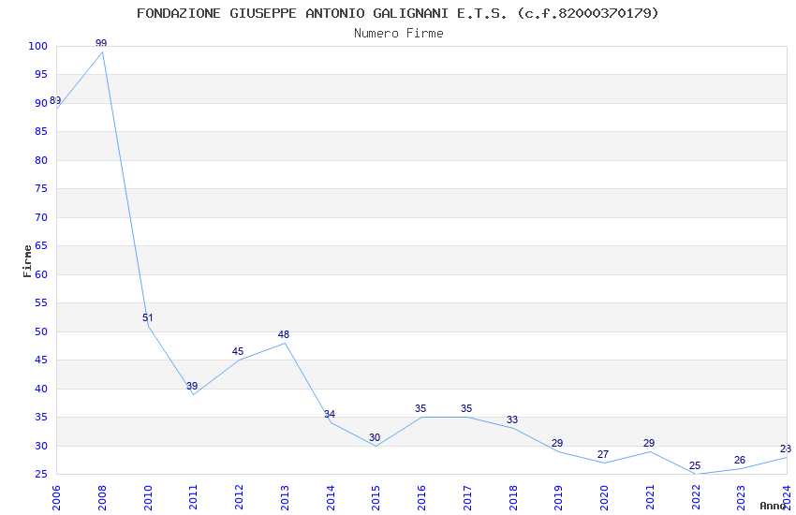Viewport: 796px width, 515px height.
Task: Click the x-axis year label 2022
Action: click(x=696, y=498)
